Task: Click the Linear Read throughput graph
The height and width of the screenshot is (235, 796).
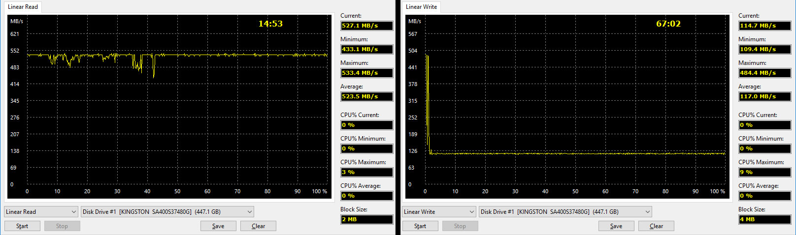Action: coord(170,107)
